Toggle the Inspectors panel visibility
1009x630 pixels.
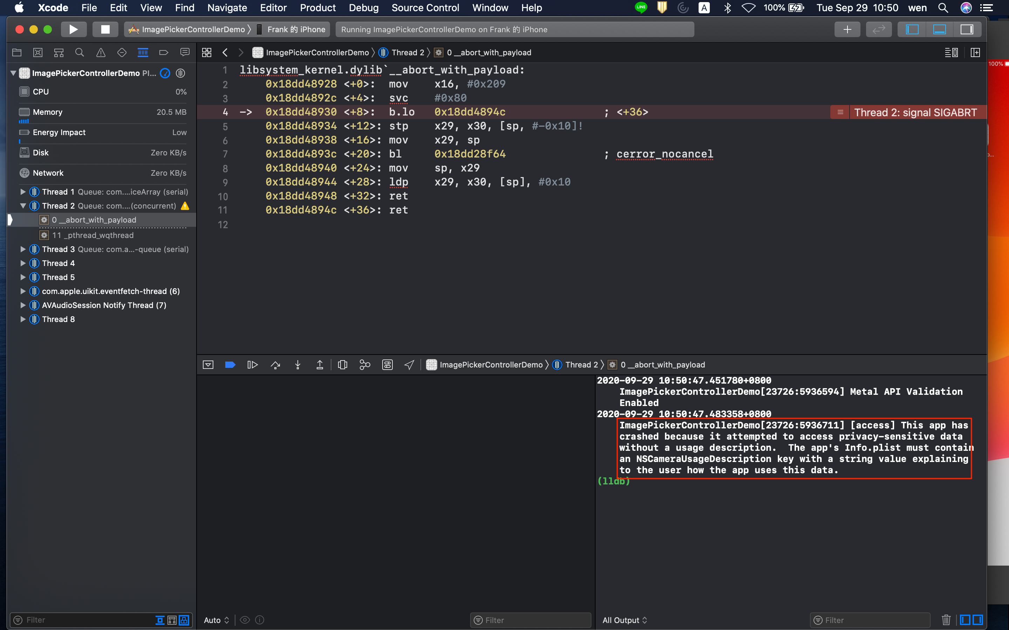pyautogui.click(x=967, y=30)
